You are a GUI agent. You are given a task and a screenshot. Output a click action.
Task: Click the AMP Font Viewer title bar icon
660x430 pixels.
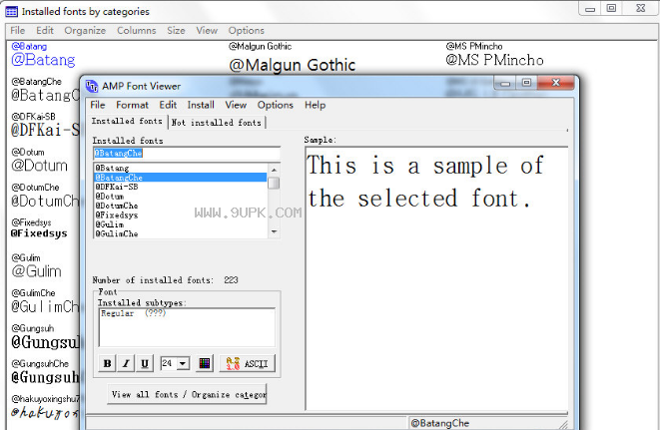point(91,86)
